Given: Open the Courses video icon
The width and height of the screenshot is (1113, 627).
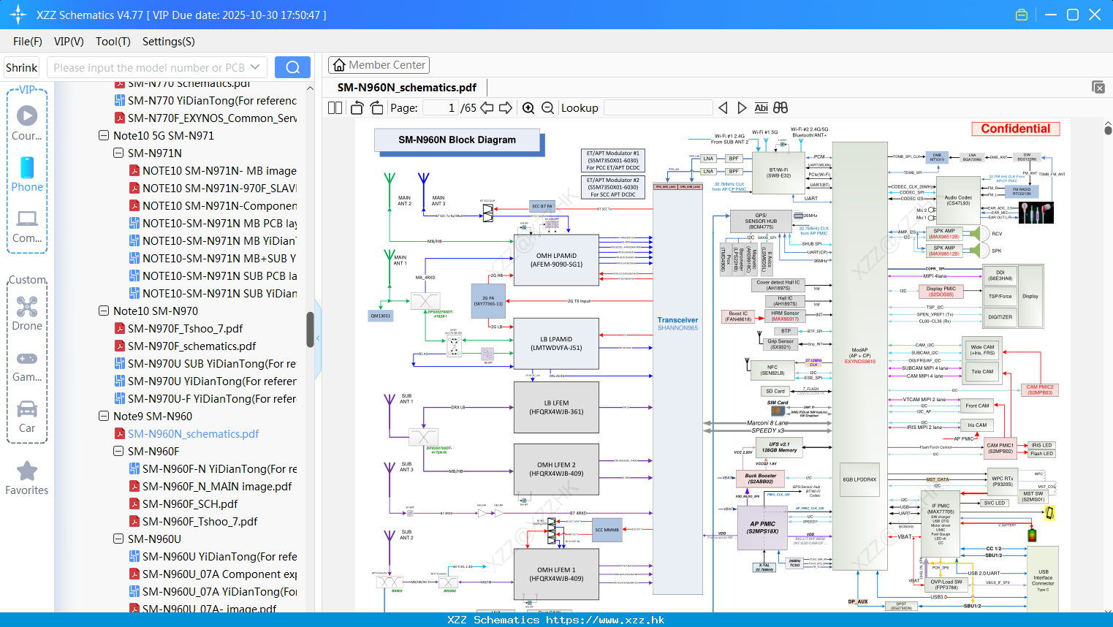Looking at the screenshot, I should 27,115.
